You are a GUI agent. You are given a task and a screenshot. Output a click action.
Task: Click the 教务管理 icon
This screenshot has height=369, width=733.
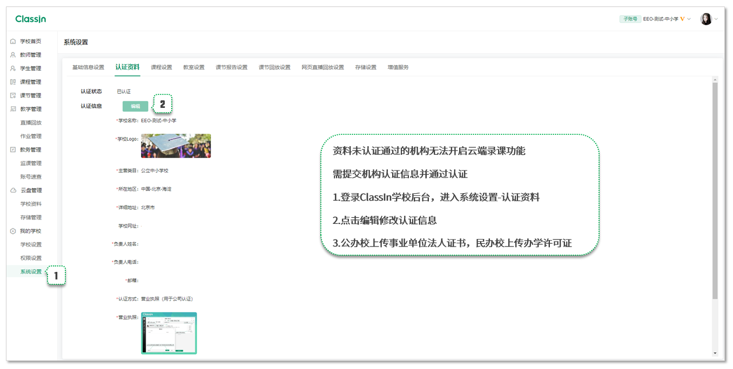13,149
